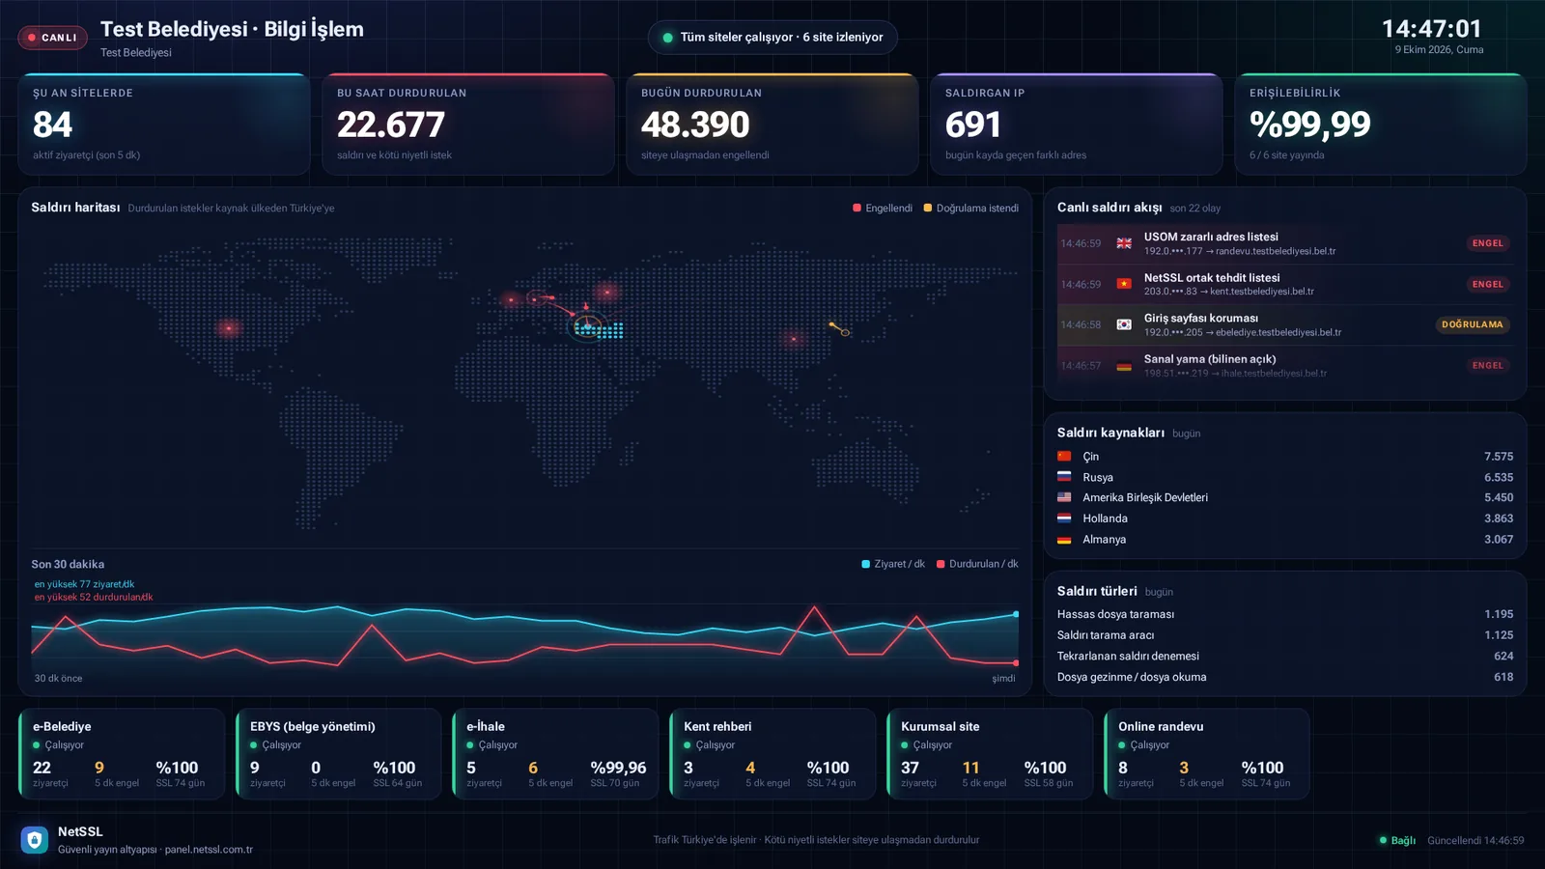Click the blue endpoint marker on the visits chart line
Viewport: 1545px width, 869px height.
coord(1016,614)
